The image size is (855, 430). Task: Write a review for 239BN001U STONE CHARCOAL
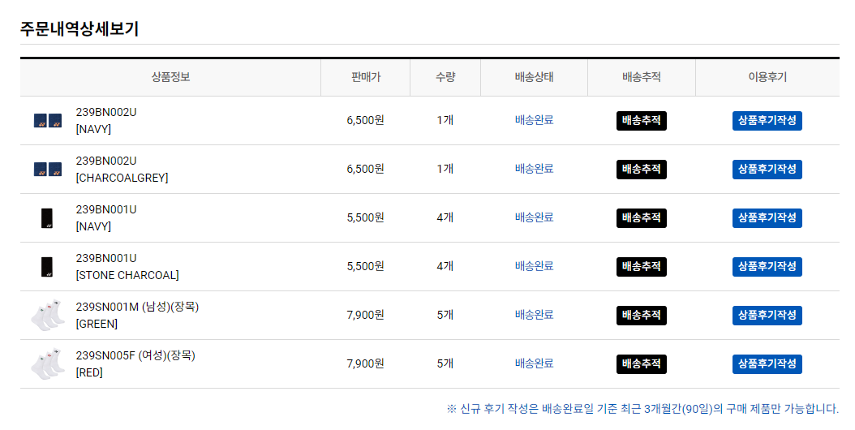767,266
